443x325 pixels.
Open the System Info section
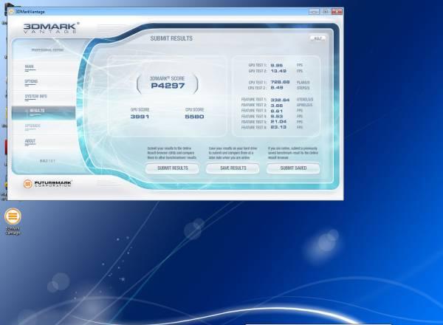tap(36, 96)
